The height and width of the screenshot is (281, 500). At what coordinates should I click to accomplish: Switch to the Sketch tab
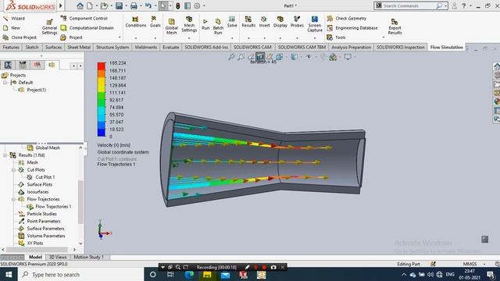[x=32, y=47]
